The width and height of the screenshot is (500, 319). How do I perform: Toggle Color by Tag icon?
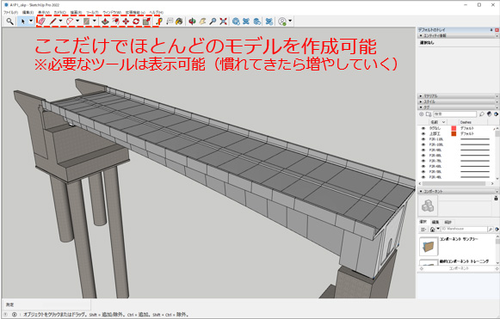coord(489,114)
